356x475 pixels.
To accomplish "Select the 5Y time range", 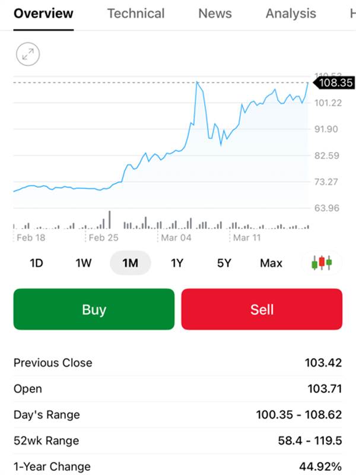I will 224,263.
